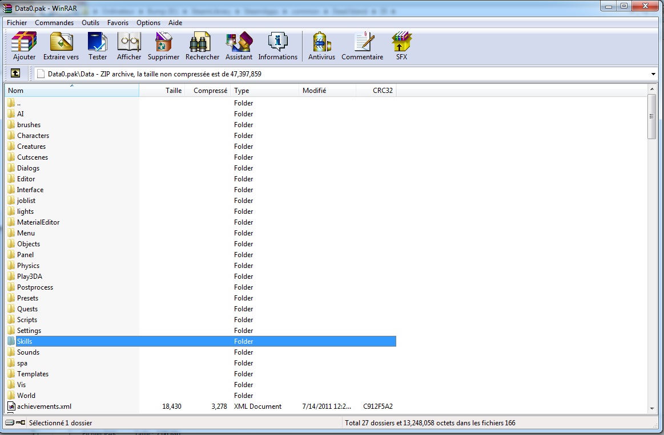The height and width of the screenshot is (435, 664).
Task: Click the Characters folder icon
Action: click(11, 135)
